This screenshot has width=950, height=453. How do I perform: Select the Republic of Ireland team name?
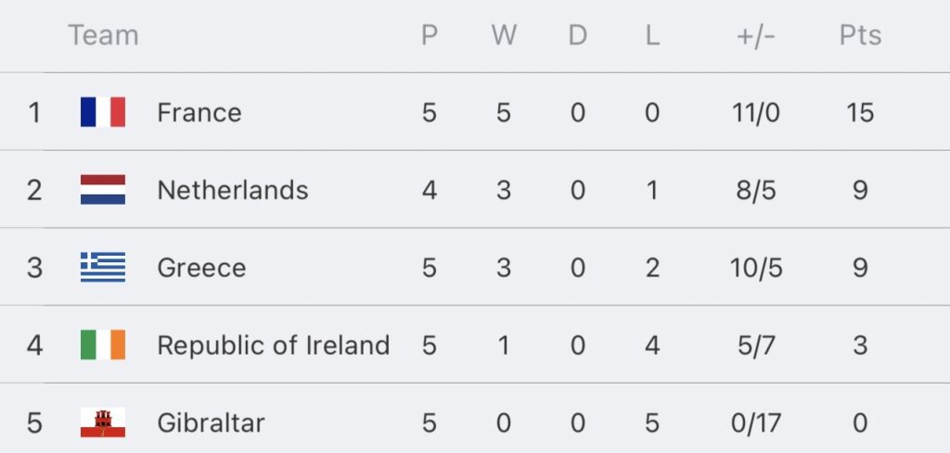(274, 345)
